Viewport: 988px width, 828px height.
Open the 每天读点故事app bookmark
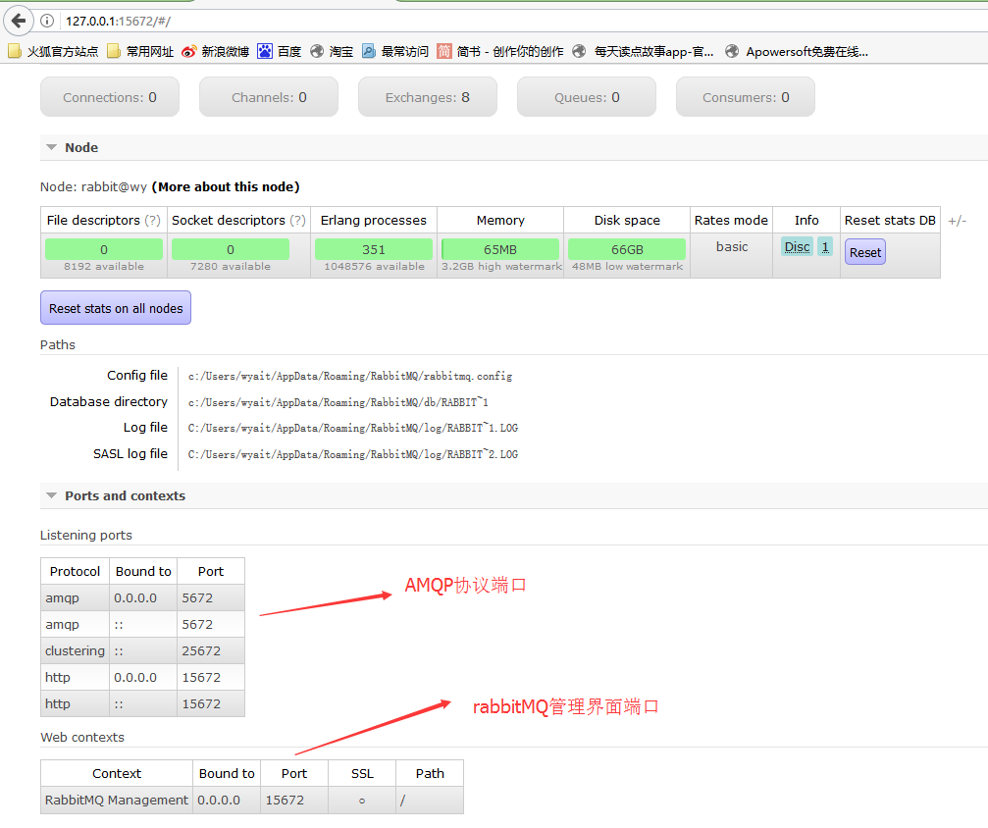click(643, 52)
